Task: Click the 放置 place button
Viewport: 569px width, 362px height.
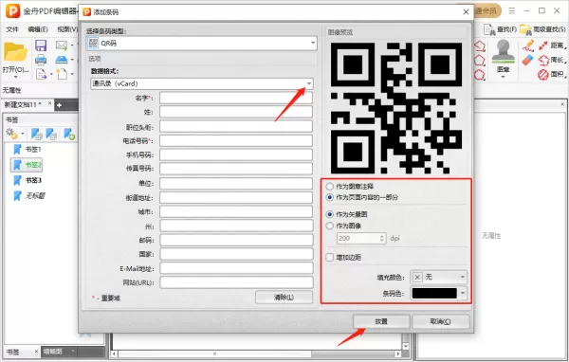Action: 381,321
